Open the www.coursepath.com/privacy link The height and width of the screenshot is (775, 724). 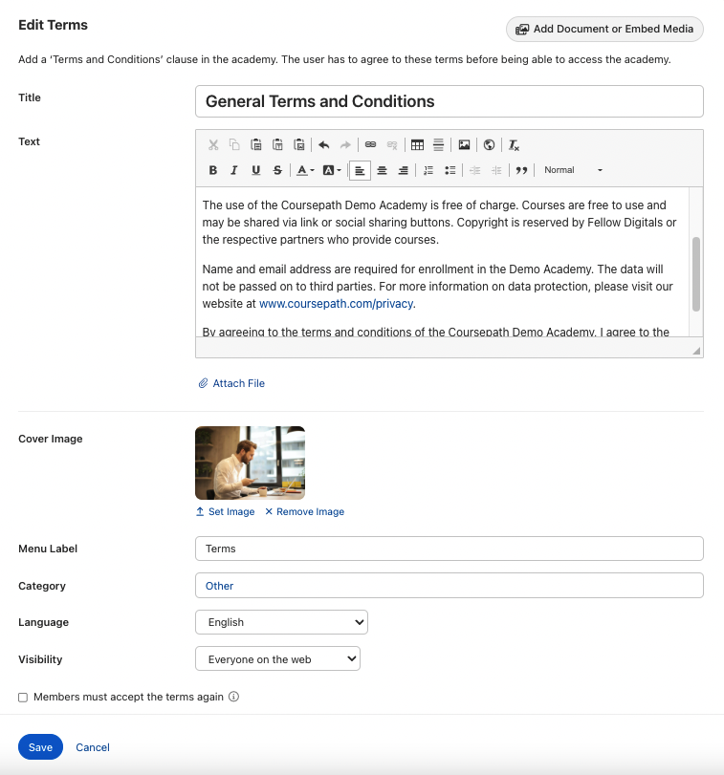337,304
